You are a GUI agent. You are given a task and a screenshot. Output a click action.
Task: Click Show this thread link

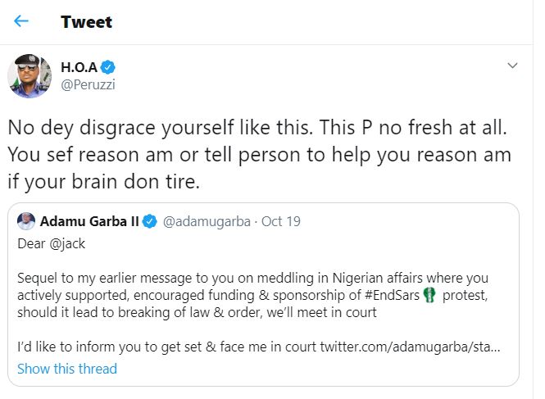point(67,369)
